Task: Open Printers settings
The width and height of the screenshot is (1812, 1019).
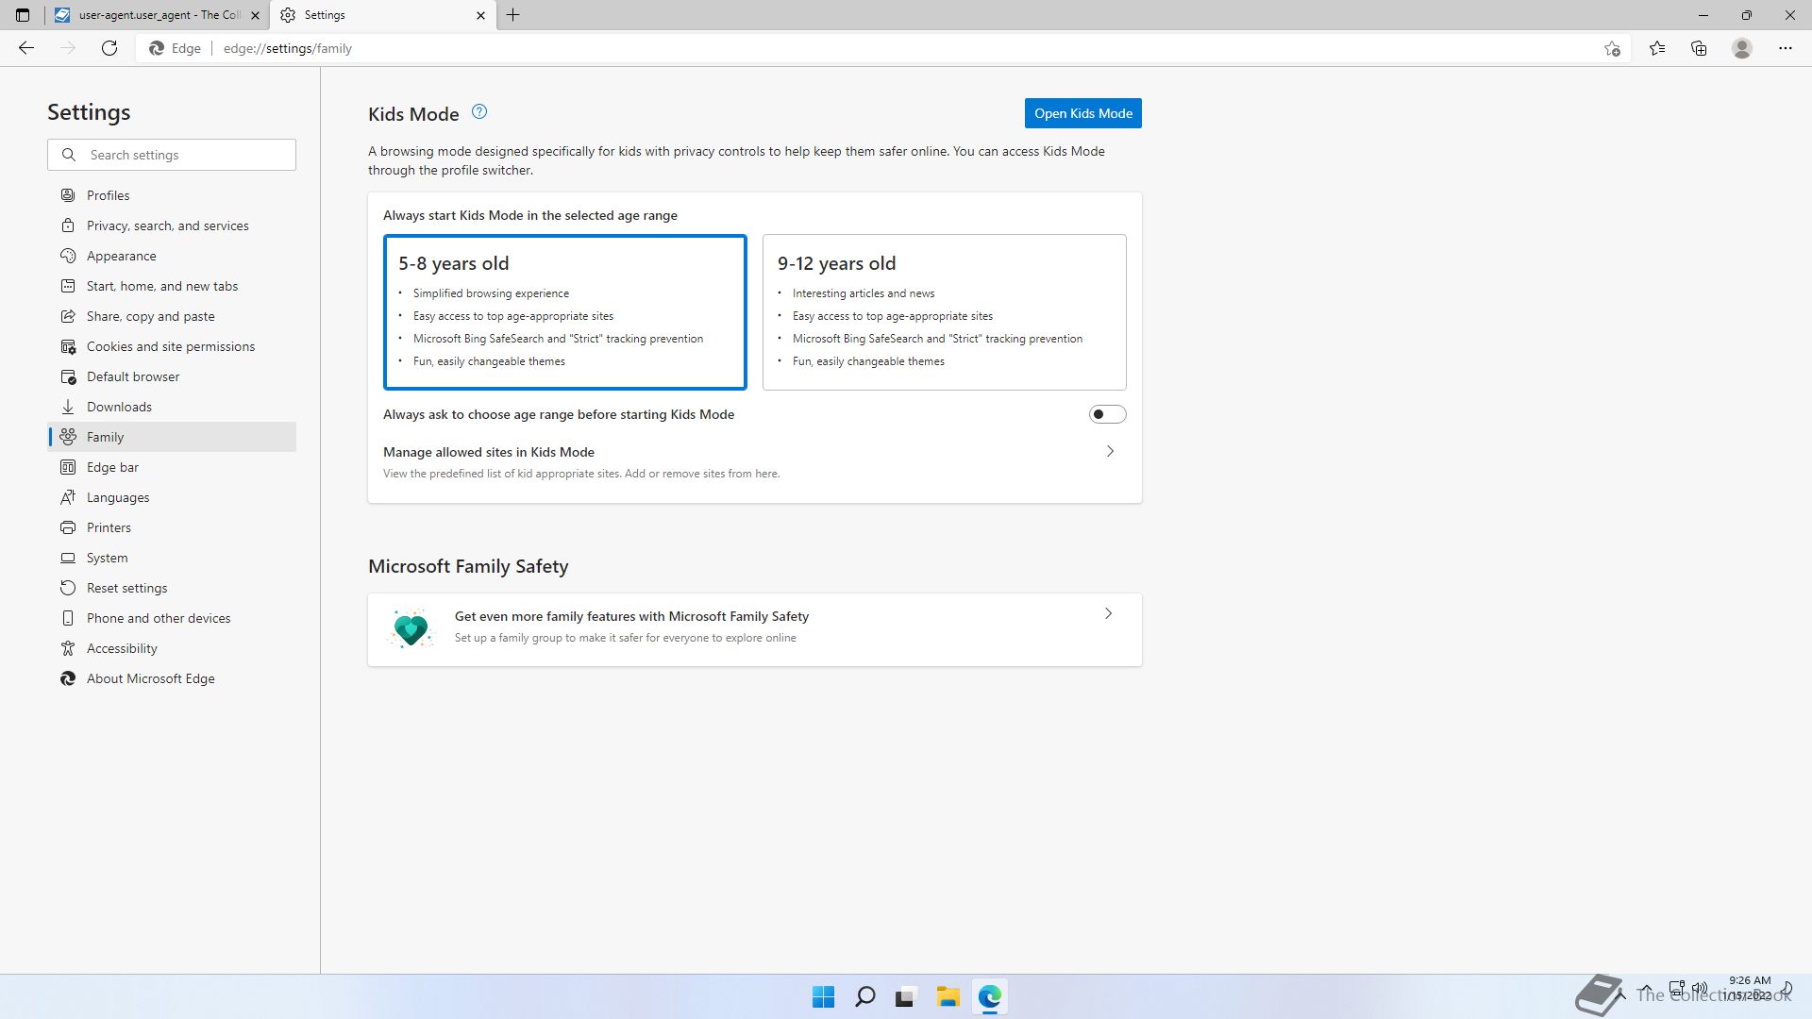Action: (x=172, y=527)
